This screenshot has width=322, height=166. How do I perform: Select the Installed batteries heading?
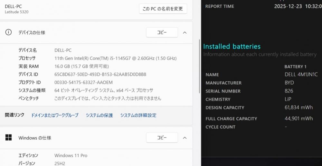tap(232, 47)
